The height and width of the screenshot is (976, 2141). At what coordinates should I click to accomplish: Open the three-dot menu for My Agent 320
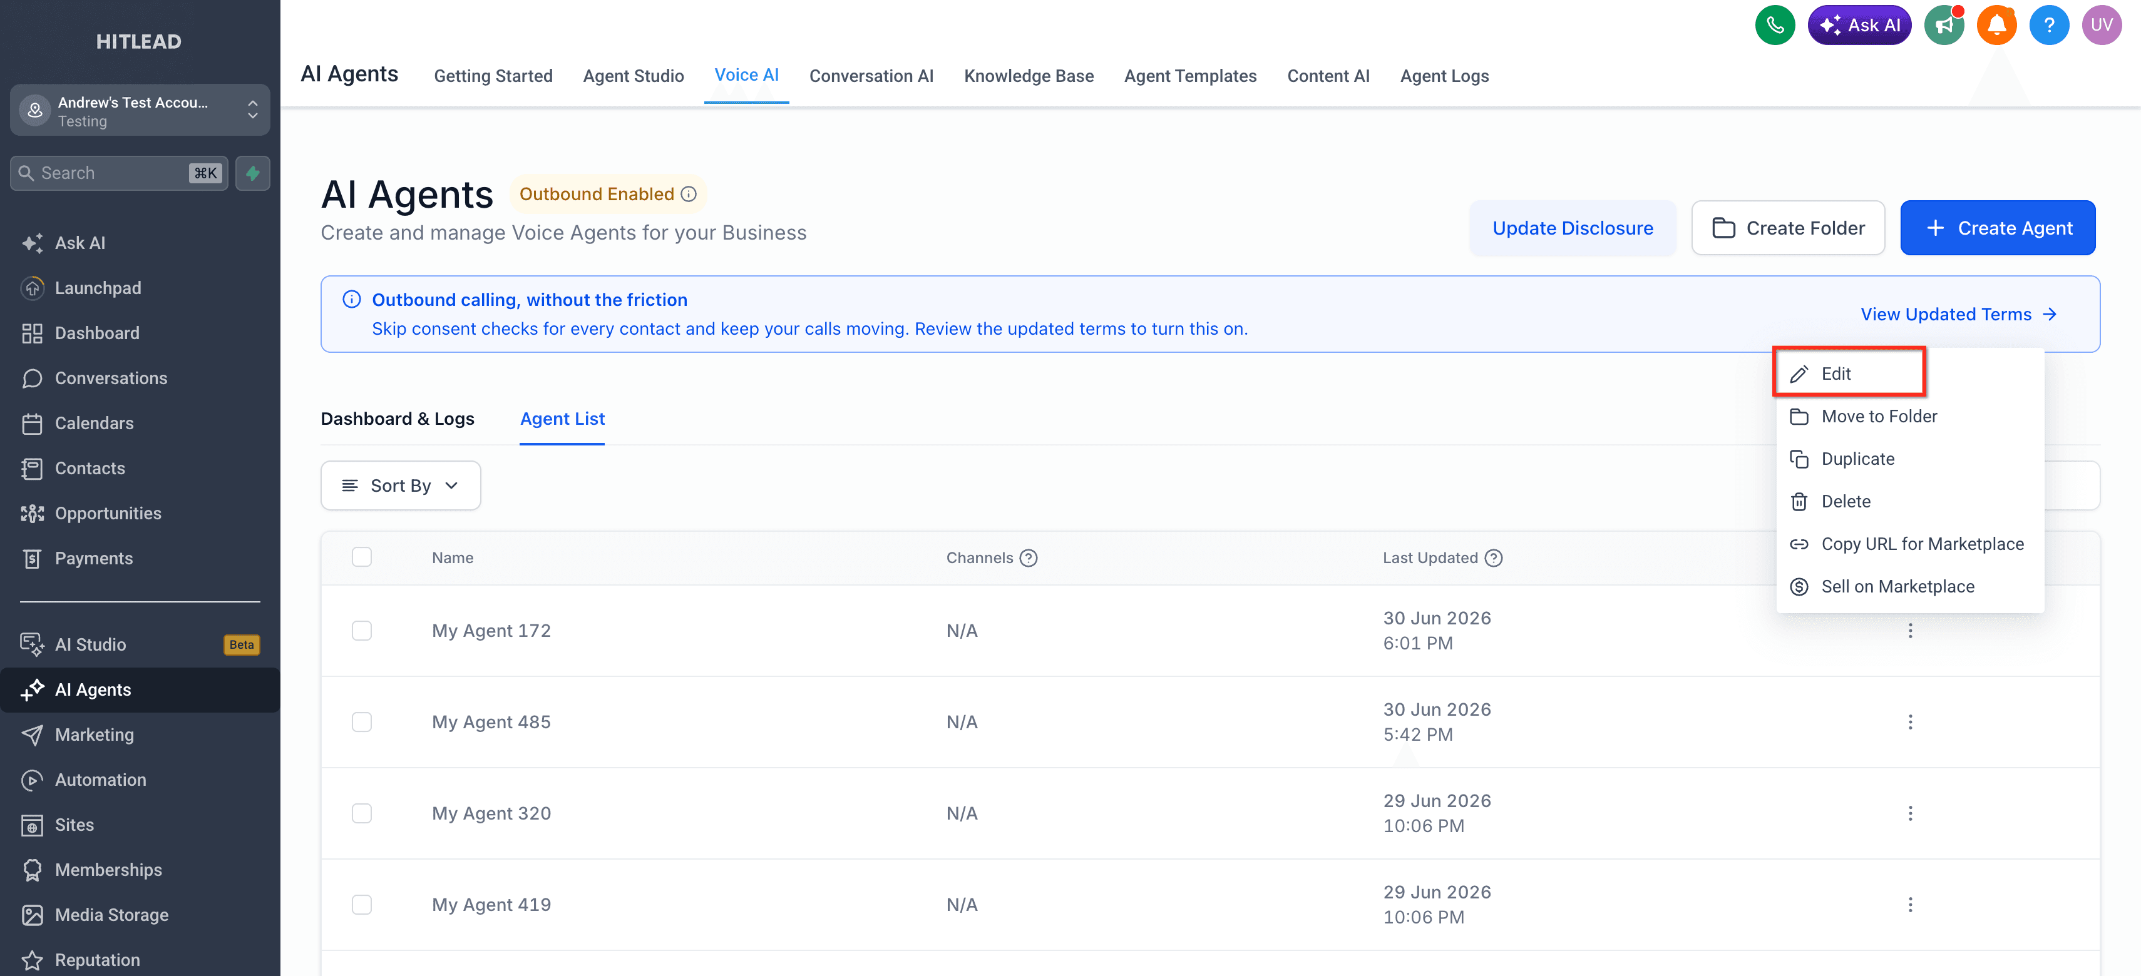(x=1910, y=813)
